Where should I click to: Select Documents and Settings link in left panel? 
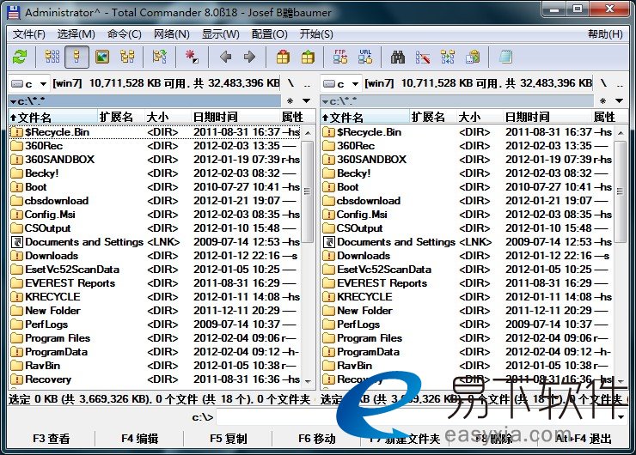(x=155, y=242)
